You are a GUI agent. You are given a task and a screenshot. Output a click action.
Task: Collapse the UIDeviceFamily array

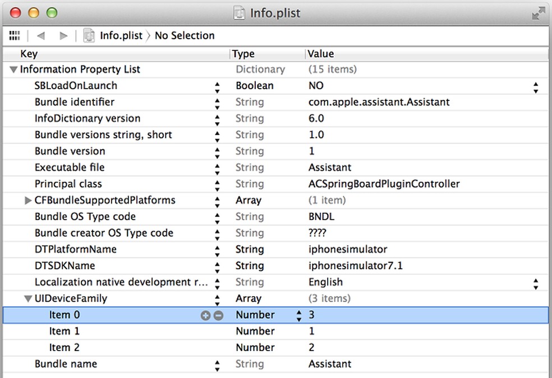28,299
